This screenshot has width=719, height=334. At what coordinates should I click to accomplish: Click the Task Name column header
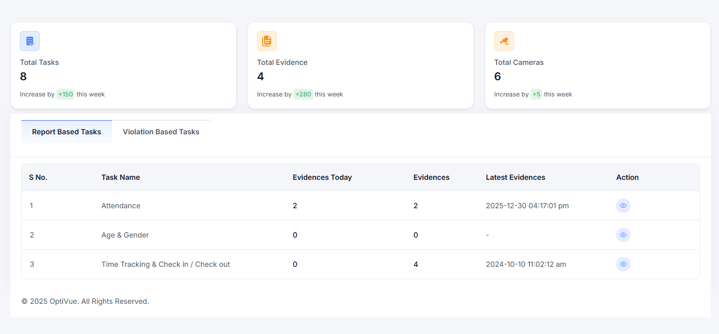[121, 178]
